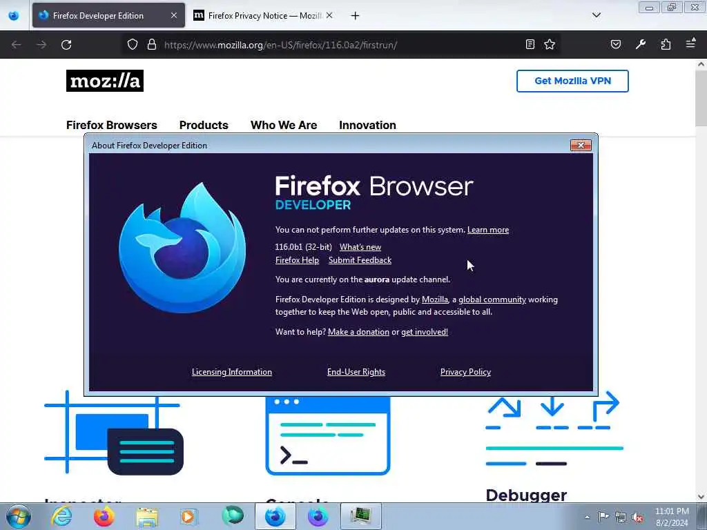Click the Forward arrow navigation button

tap(41, 45)
